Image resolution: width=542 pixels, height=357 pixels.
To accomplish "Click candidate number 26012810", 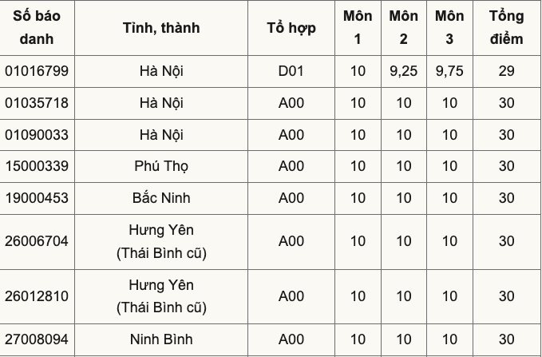I will (37, 296).
